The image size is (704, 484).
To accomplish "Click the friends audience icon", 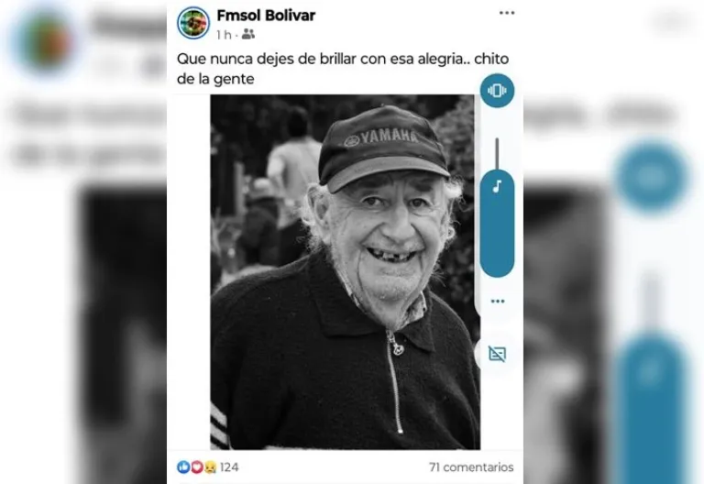I will (x=247, y=34).
